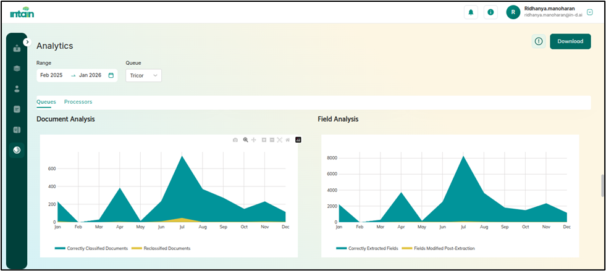Open the layers stack sidebar icon
Viewport: 606px width, 271px height.
click(x=17, y=68)
